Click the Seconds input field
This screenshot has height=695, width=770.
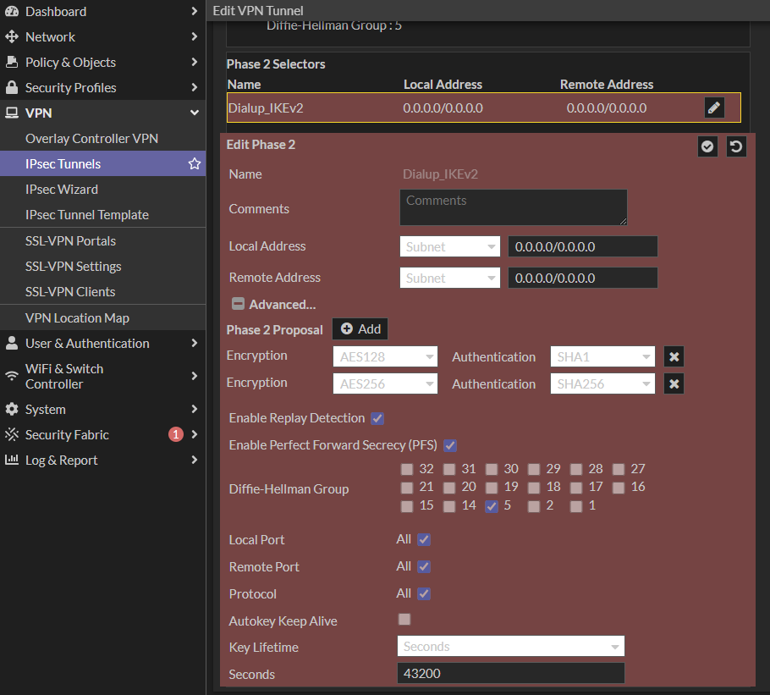(x=510, y=674)
